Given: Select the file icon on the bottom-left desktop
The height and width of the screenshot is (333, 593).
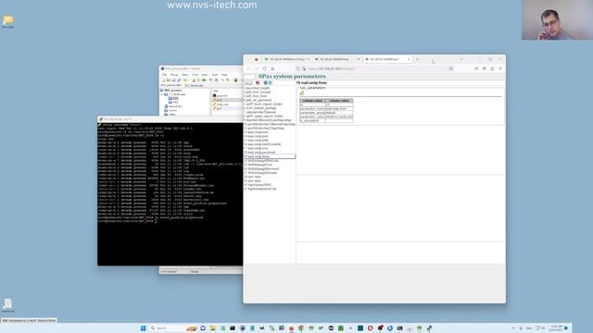Looking at the screenshot, I should point(8,305).
